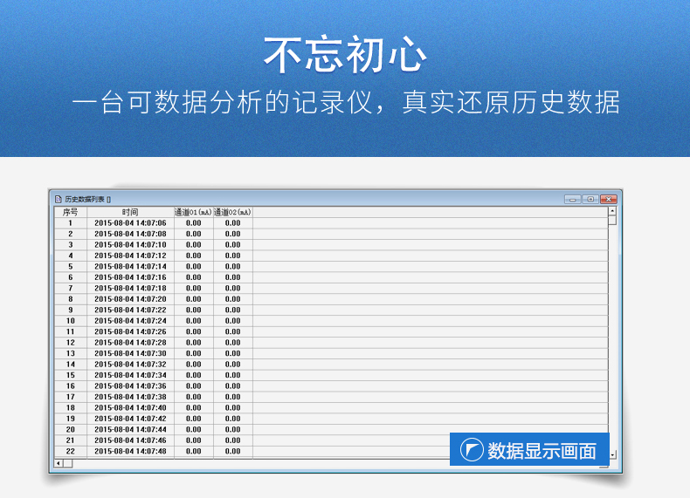Select the 通道02(mA) column header

tap(233, 212)
